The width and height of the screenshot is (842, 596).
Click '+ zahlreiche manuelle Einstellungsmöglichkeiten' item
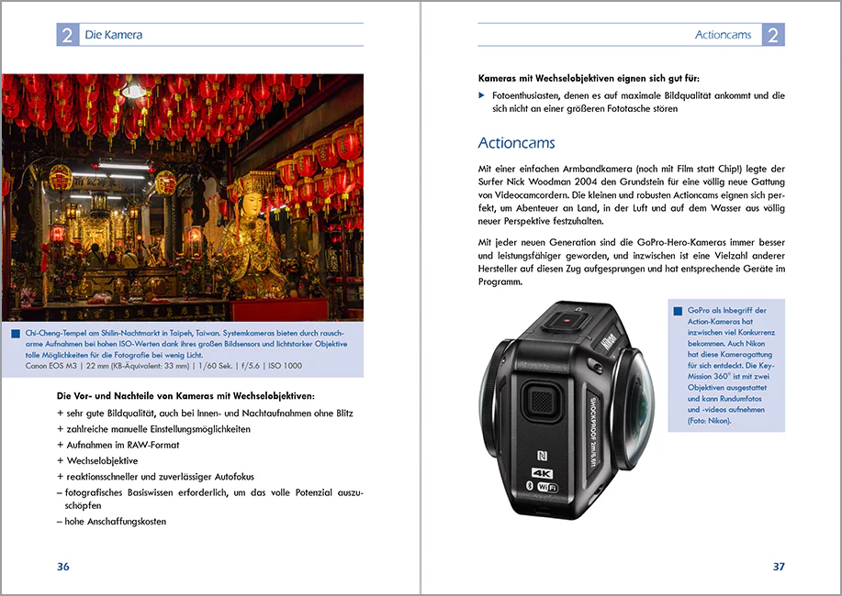[153, 429]
